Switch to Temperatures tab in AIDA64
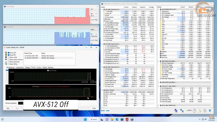 10,67
